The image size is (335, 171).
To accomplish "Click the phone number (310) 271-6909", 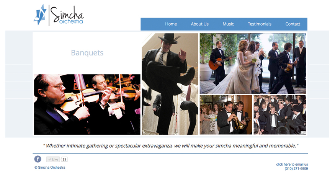I will [296, 169].
